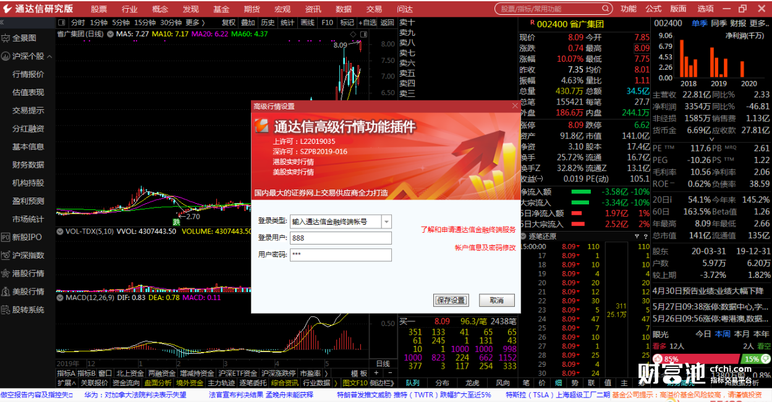Screen dimensions: 772x402
Task: Open the filter icon in 逐笔还原 header
Action: point(637,237)
